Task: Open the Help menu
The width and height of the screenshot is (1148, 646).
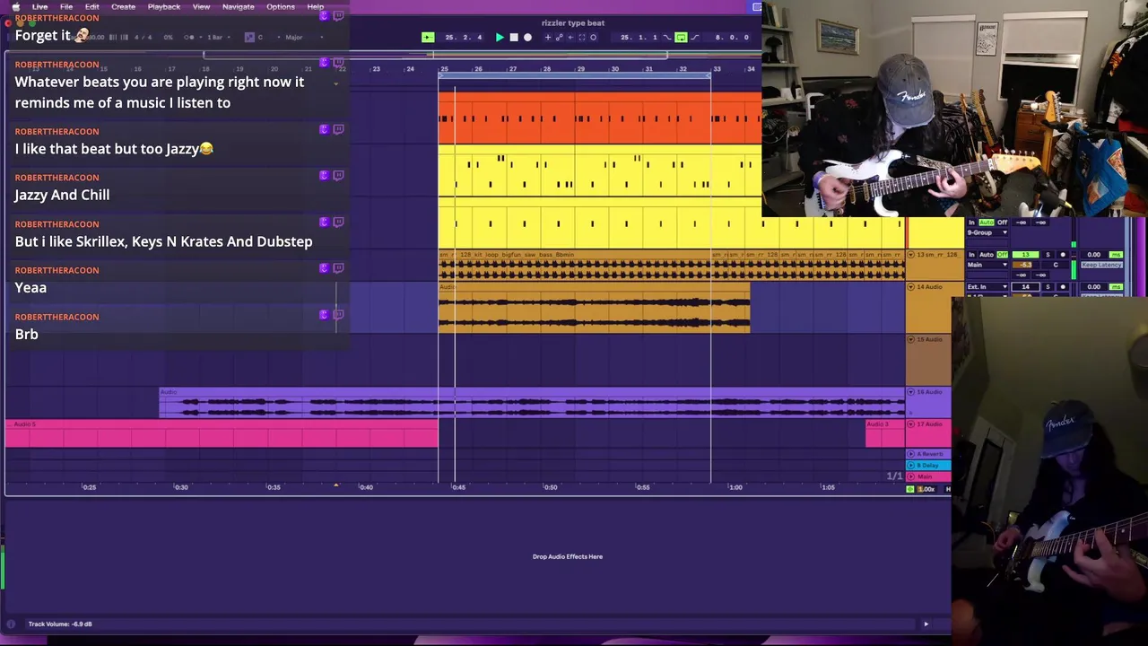Action: click(x=315, y=6)
